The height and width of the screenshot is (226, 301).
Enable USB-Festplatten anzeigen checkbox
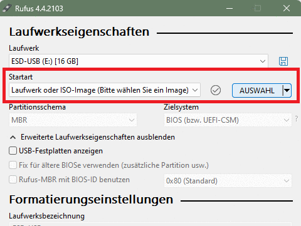click(13, 151)
